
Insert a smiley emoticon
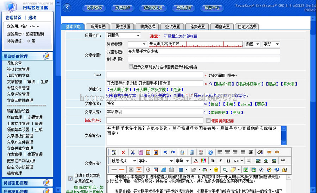click(216, 169)
